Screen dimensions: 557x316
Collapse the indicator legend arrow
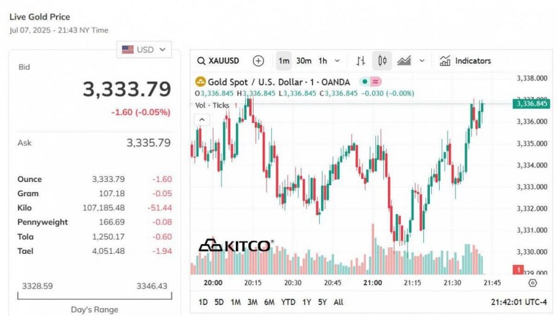[202, 119]
